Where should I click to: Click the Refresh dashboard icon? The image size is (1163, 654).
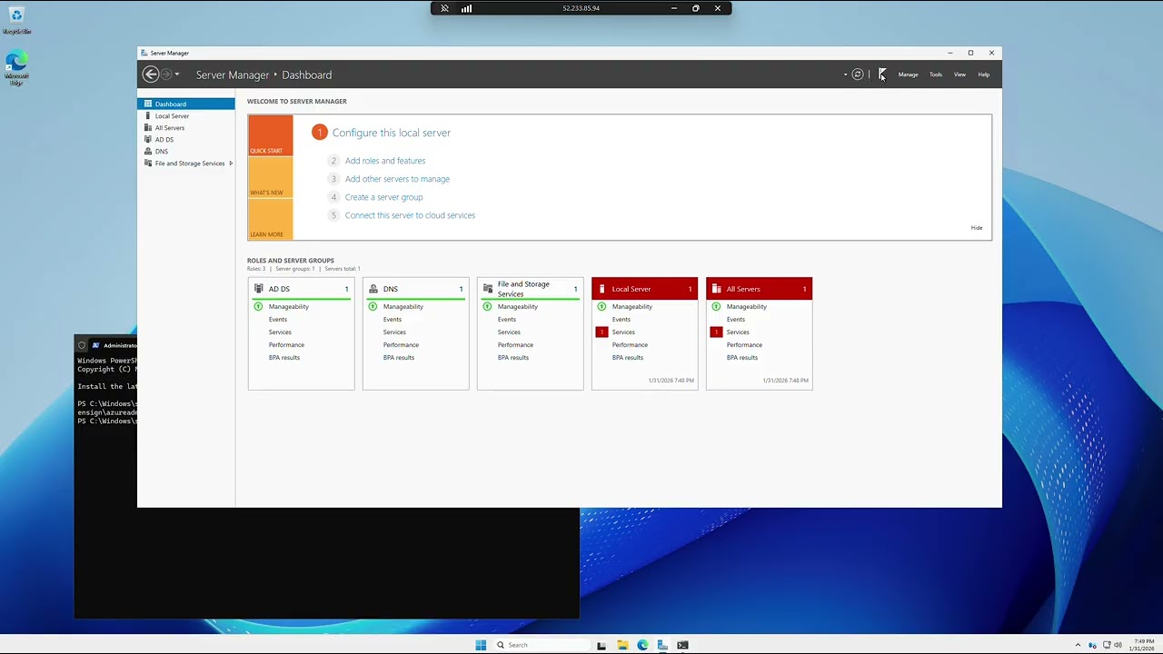[857, 74]
